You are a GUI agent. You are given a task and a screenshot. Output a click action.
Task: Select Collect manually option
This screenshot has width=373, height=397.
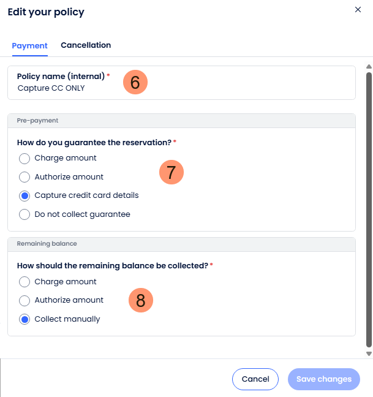(x=24, y=320)
